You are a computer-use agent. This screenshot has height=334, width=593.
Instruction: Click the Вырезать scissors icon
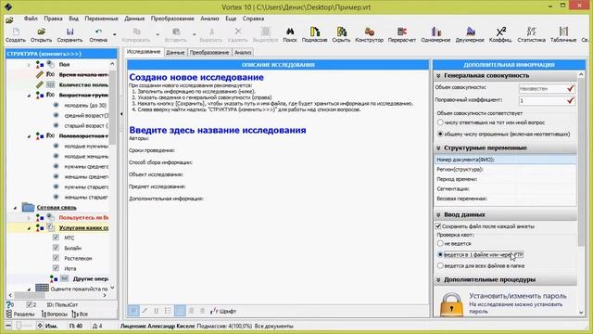(x=211, y=32)
